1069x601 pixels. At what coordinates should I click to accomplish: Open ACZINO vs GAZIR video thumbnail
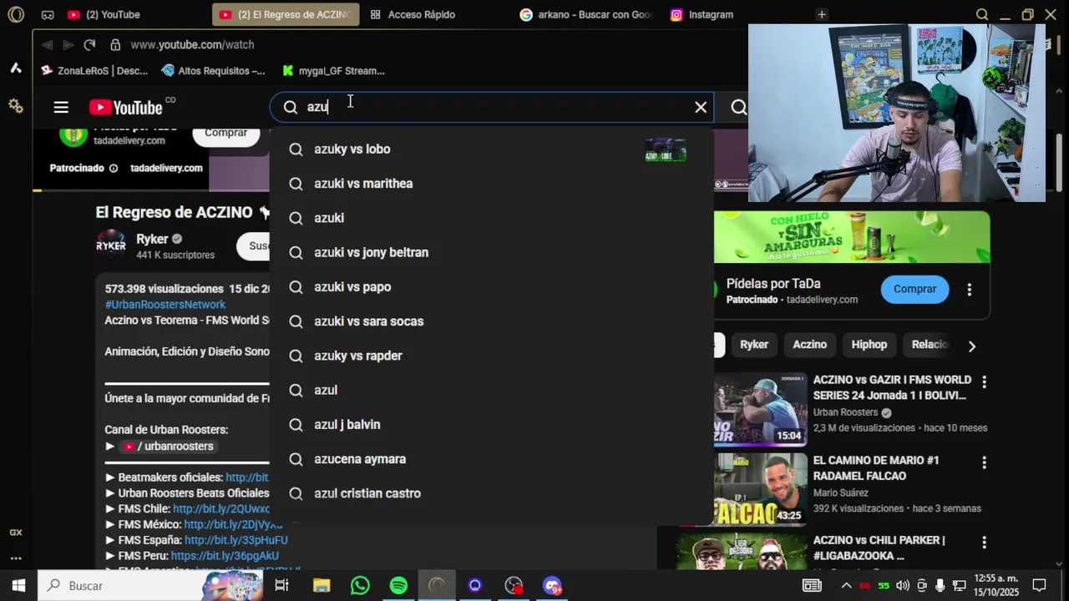click(x=760, y=409)
